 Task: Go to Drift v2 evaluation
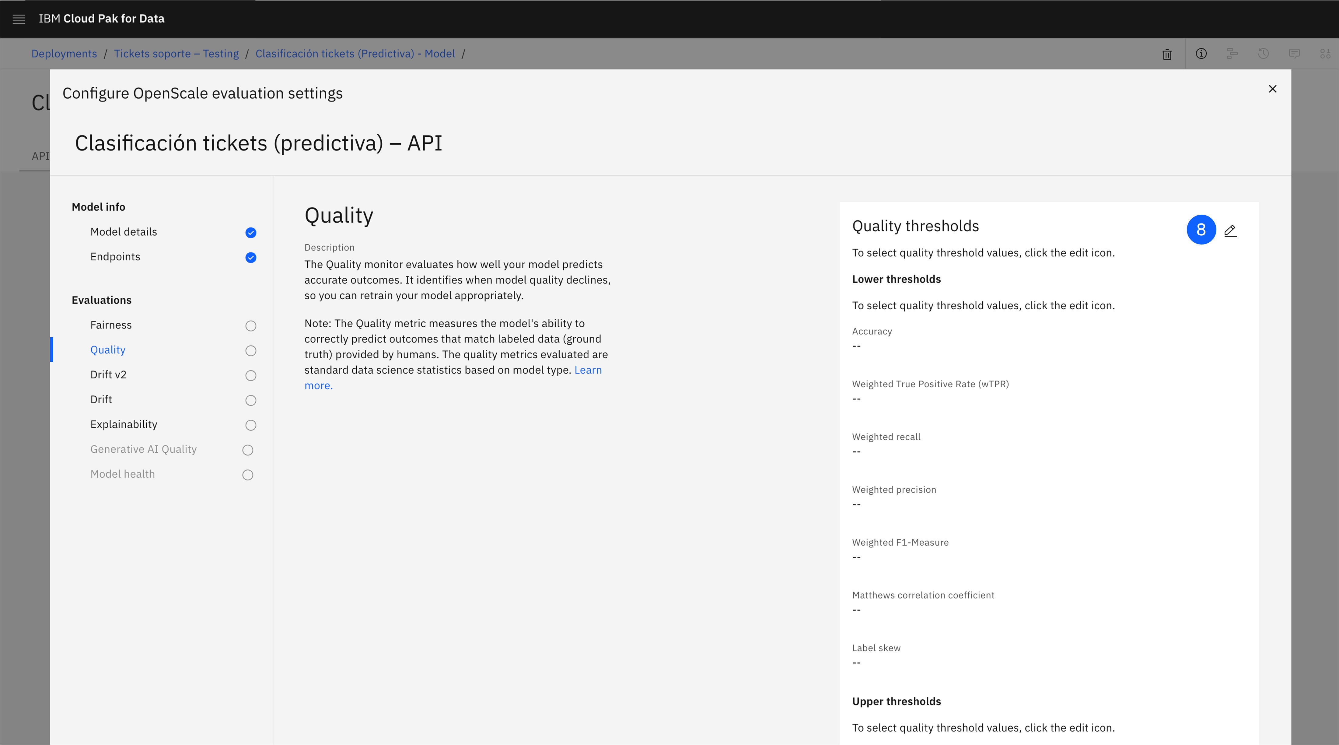tap(109, 375)
